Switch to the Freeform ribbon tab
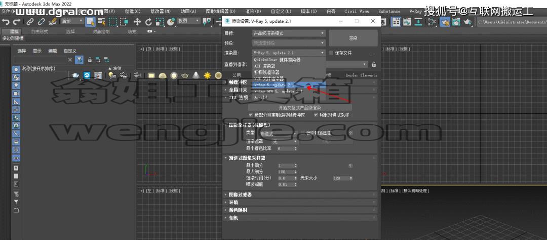This screenshot has width=547, height=240. pos(40,32)
